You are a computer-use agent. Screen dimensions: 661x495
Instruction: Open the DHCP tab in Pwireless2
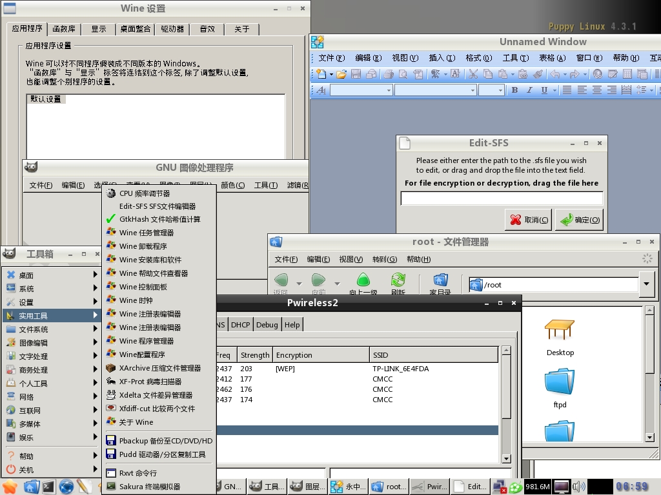point(240,325)
